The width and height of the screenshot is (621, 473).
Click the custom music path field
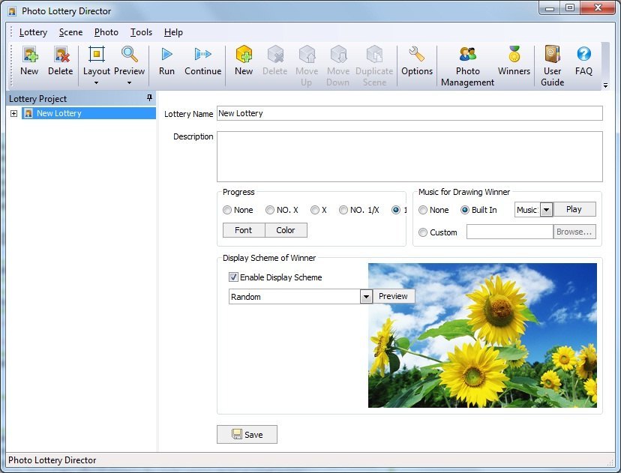point(510,232)
